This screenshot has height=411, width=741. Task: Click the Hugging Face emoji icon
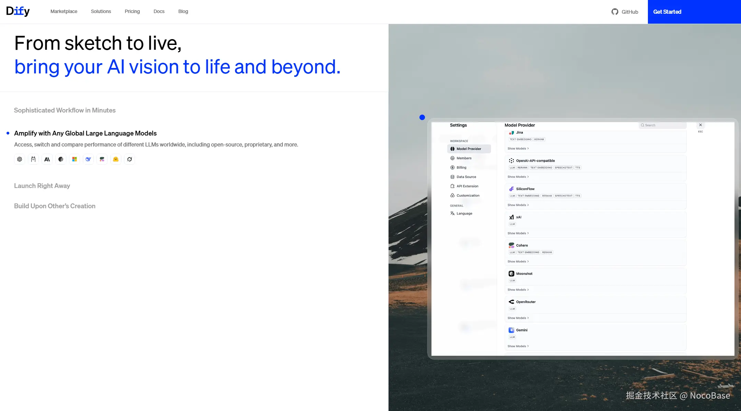116,159
